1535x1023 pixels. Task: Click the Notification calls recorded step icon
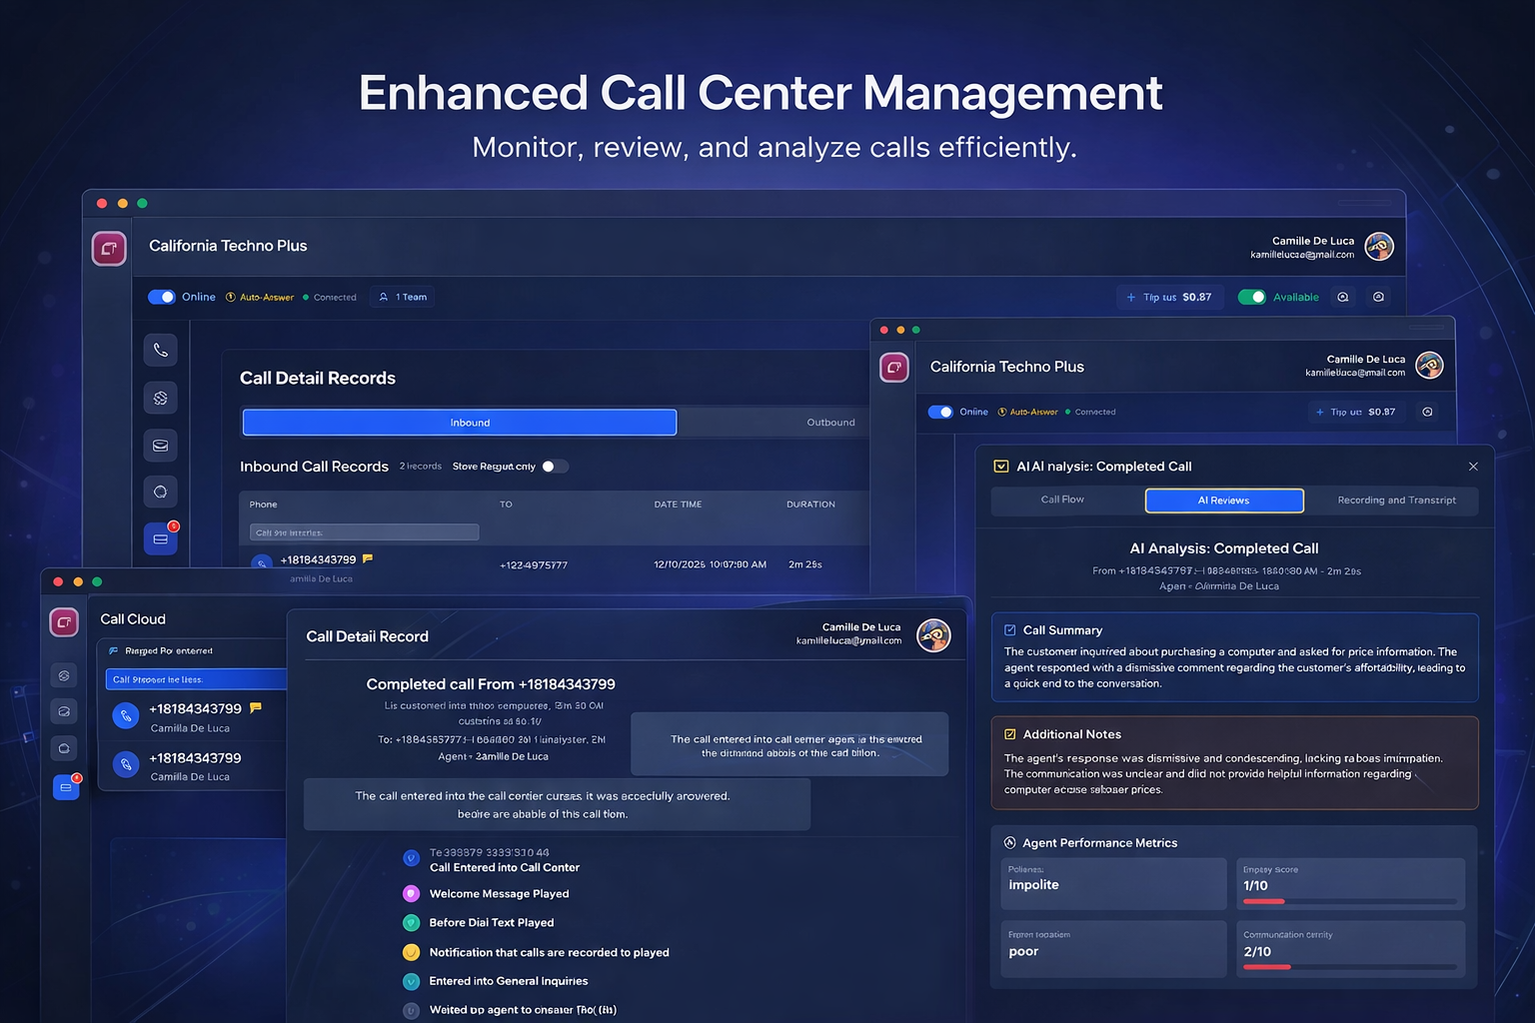pyautogui.click(x=411, y=953)
